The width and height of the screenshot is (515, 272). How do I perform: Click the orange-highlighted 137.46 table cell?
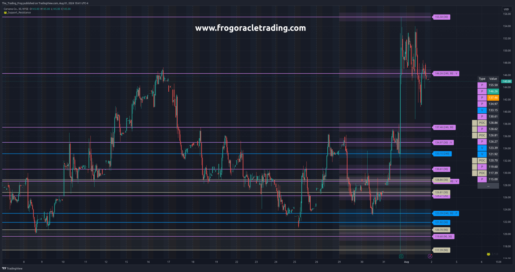click(493, 98)
